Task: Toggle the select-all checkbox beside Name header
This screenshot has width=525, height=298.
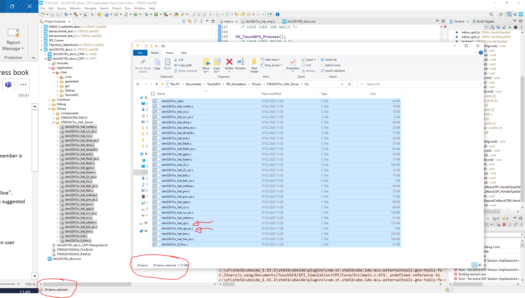Action: (153, 94)
